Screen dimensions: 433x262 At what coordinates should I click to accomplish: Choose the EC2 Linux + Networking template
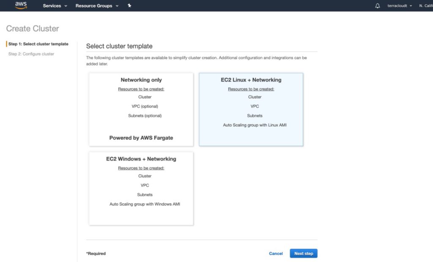[x=251, y=109]
